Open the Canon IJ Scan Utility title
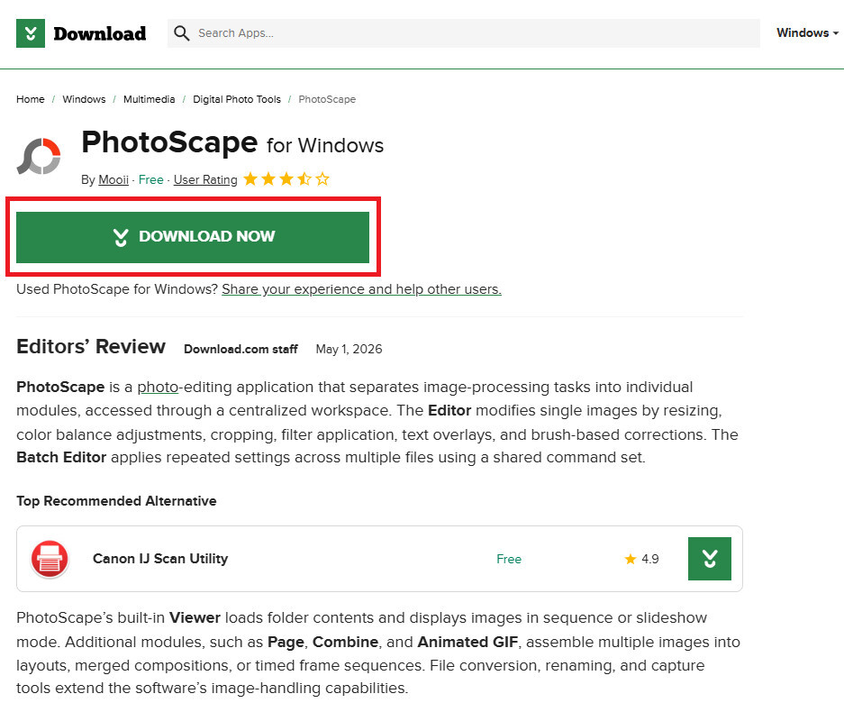Viewport: 844px width, 703px height. [x=160, y=559]
